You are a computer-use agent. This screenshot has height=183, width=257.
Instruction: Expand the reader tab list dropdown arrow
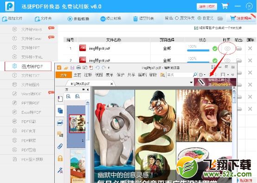pyautogui.click(x=191, y=82)
